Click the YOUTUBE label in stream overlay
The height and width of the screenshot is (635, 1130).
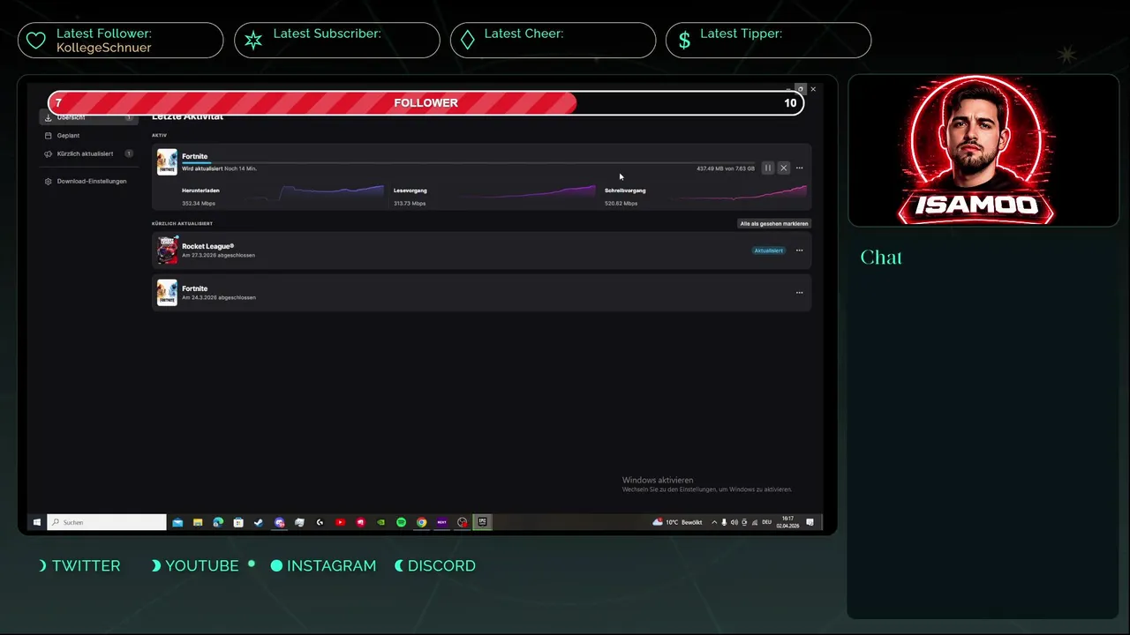point(202,565)
